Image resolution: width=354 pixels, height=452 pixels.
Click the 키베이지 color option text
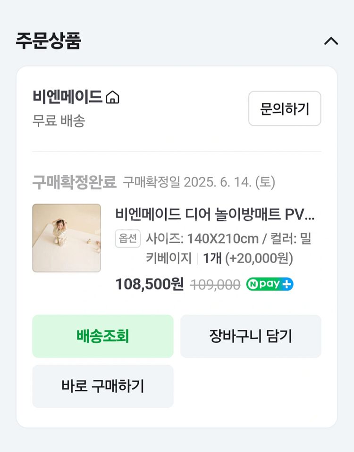[169, 258]
